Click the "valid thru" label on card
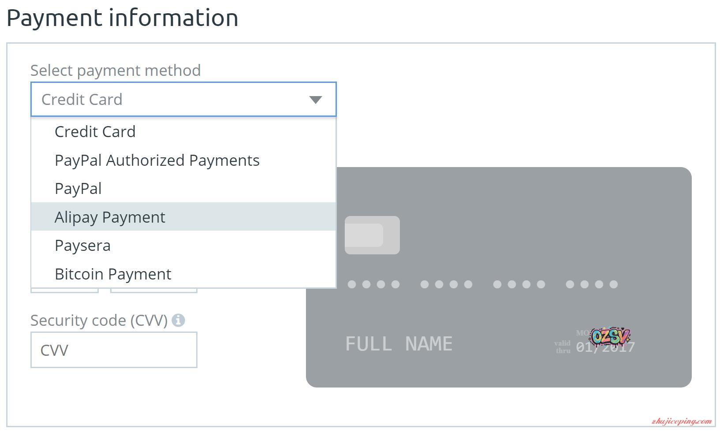Viewport: 720px width, 436px height. (x=563, y=347)
